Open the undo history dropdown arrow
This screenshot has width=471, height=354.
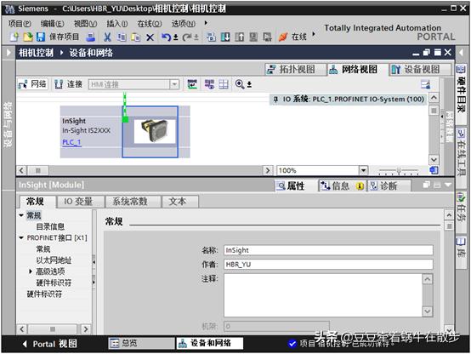pos(176,37)
